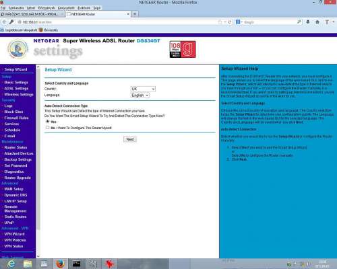This screenshot has width=337, height=269.
Task: Open the Country dropdown
Action: (x=143, y=89)
